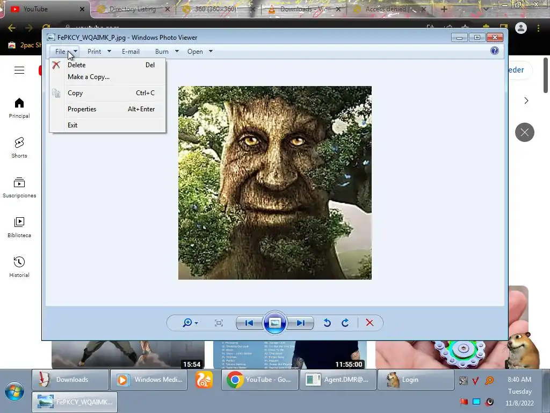Open Agent.DMR taskbar button
Image resolution: width=550 pixels, height=413 pixels.
tap(338, 380)
